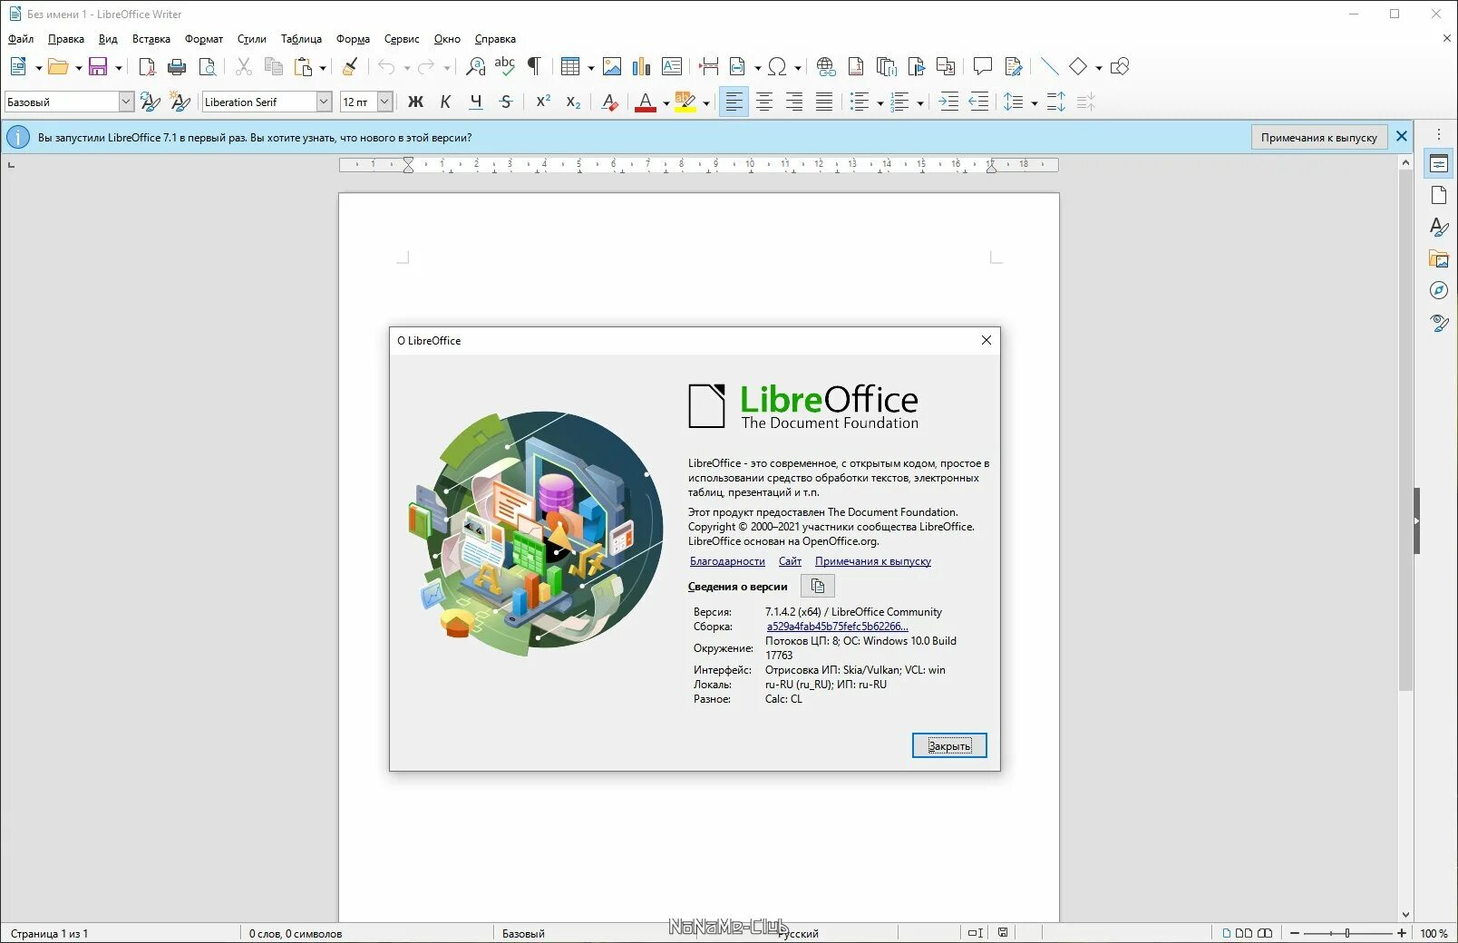This screenshot has height=943, width=1458.
Task: Click the Insert special character omega icon
Action: 777,66
